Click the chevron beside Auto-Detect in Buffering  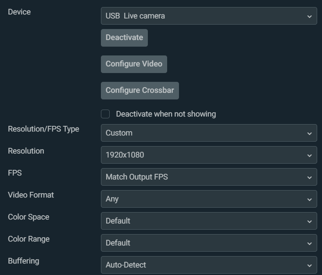[309, 265]
